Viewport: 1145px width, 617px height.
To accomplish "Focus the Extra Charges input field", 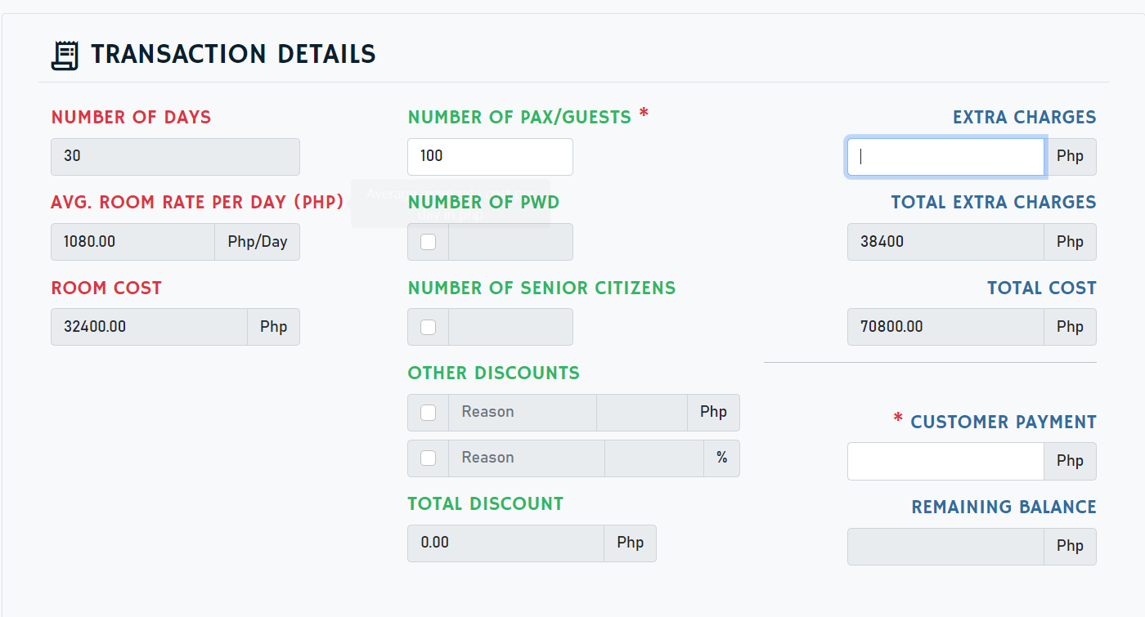I will coord(945,156).
